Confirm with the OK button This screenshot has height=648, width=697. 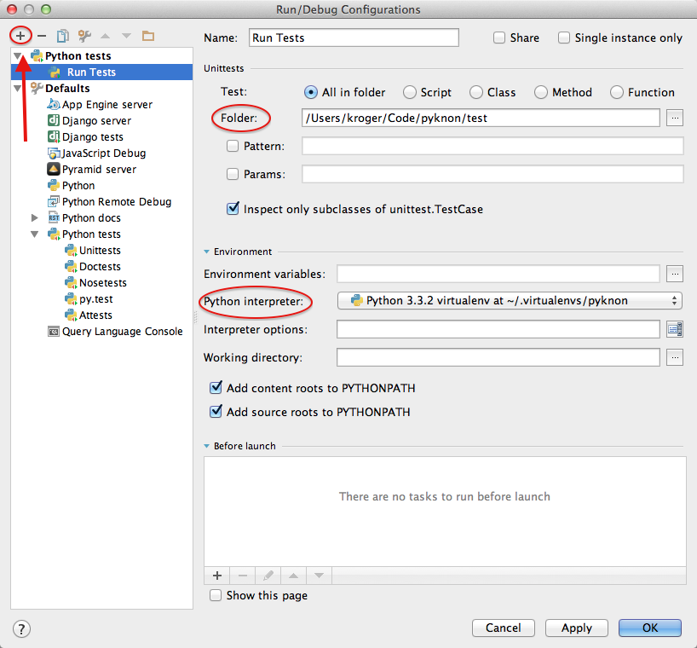coord(650,628)
